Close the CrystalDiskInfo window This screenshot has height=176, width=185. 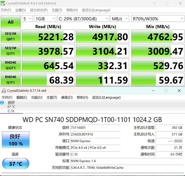179,91
